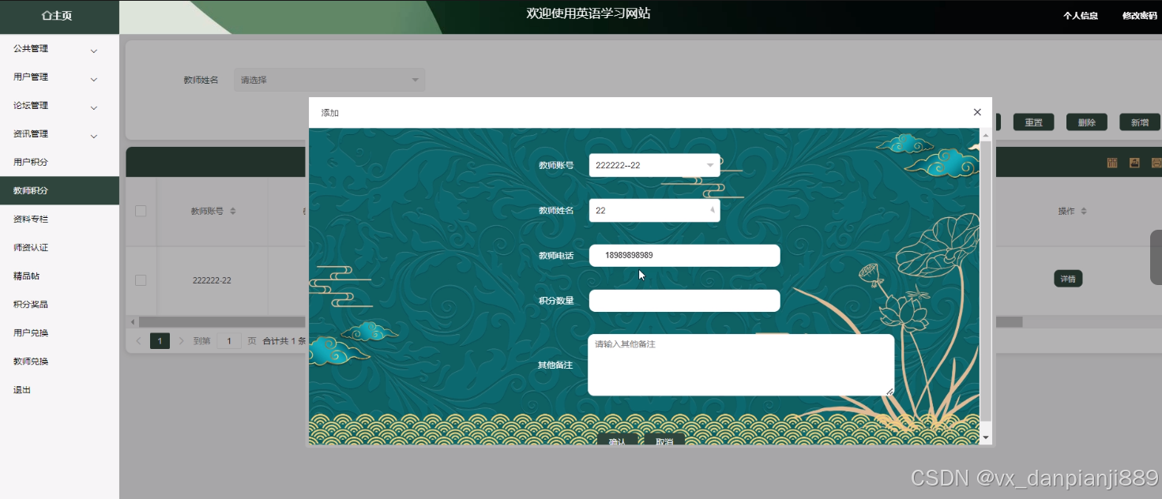Sort by the 操作 column arrows
The image size is (1162, 499).
pyautogui.click(x=1084, y=212)
